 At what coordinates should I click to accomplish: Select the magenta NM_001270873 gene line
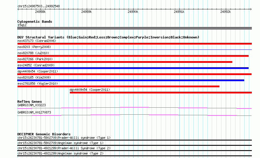(134, 115)
